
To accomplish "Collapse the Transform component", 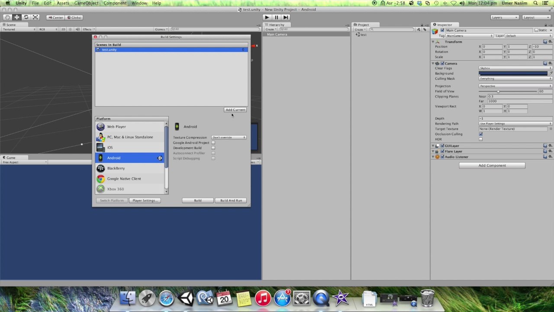I will point(433,42).
